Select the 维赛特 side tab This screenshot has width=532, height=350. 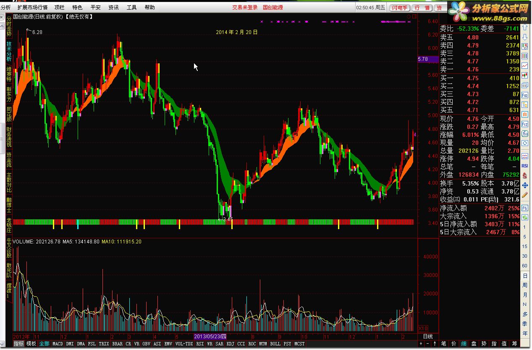point(9,74)
